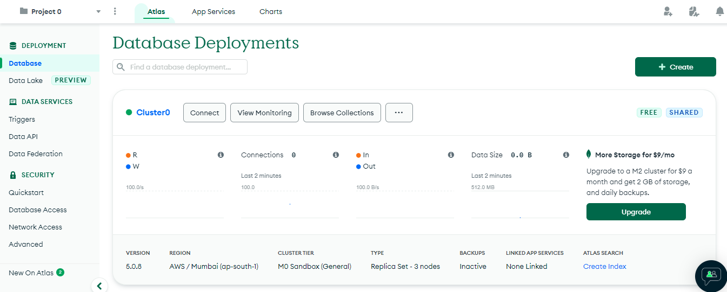Click cluster tier M0 Sandbox (General)

[x=315, y=266]
